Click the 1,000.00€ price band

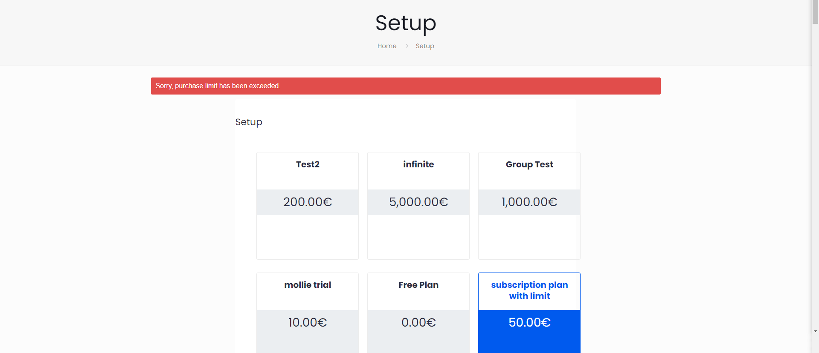click(x=529, y=202)
